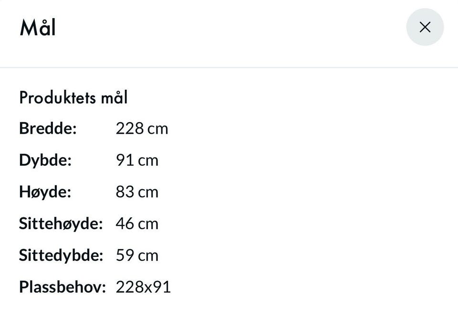The height and width of the screenshot is (329, 458).
Task: Select the Produktets mål heading
Action: (x=73, y=97)
